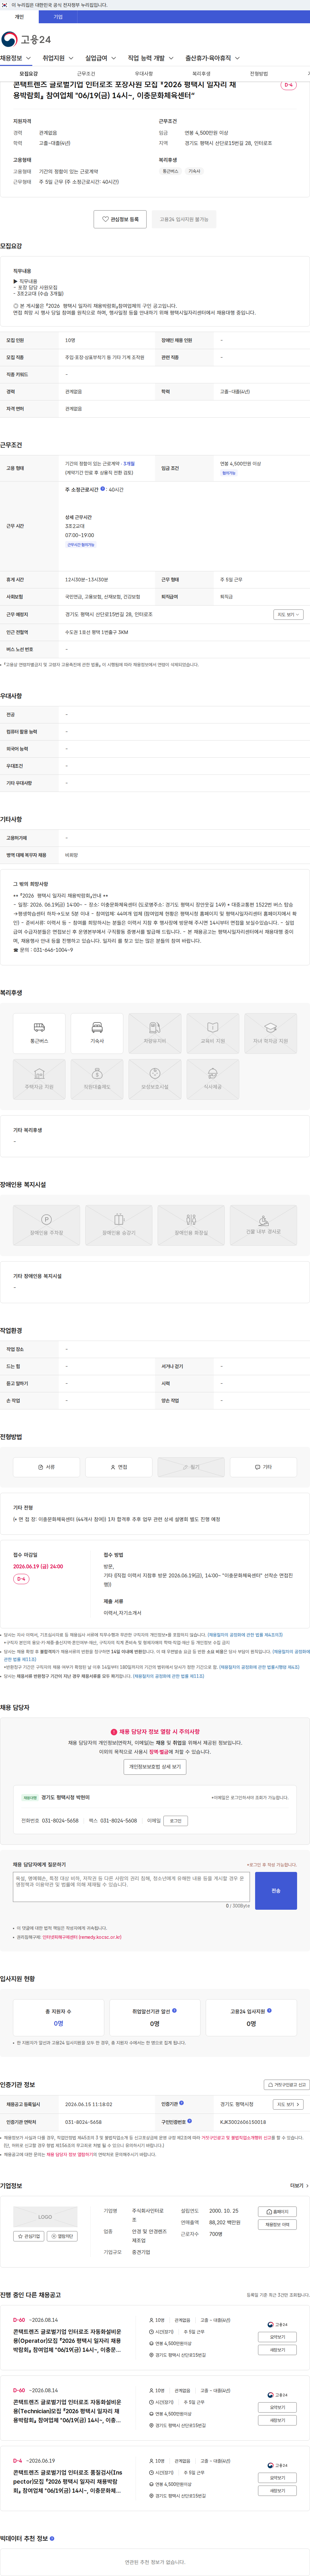Open the 품질검사(Inspector) job posting title

pos(67,2481)
